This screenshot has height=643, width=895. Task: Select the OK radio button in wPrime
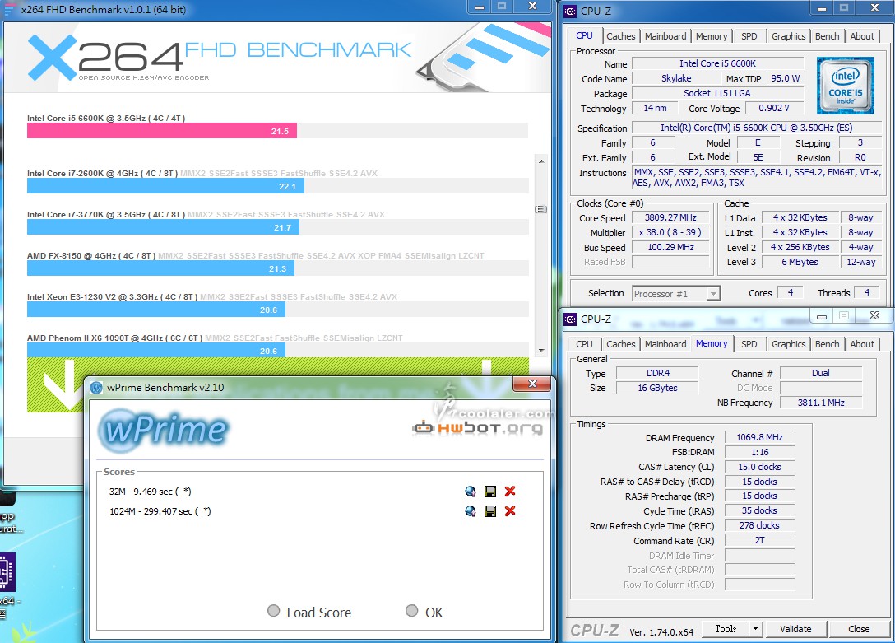point(411,611)
